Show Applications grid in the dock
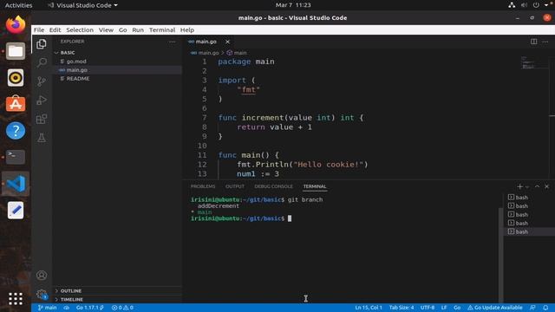The width and height of the screenshot is (555, 312). pos(16,298)
